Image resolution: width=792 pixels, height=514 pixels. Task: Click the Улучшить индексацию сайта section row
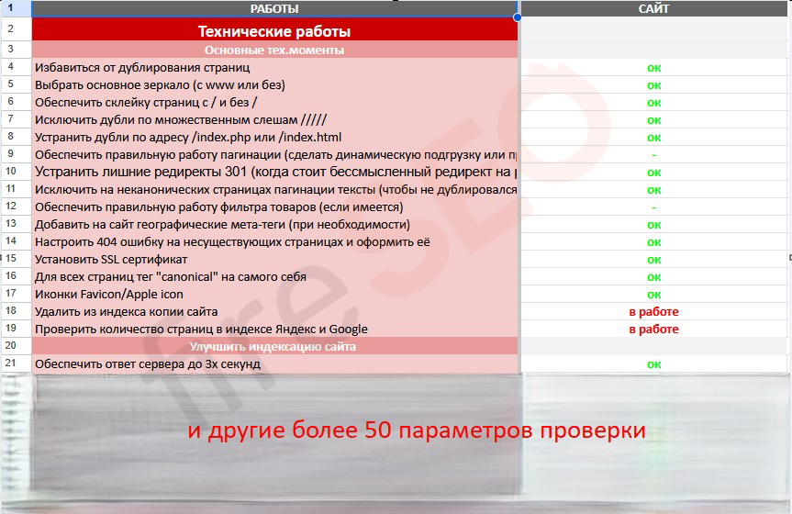tap(274, 346)
